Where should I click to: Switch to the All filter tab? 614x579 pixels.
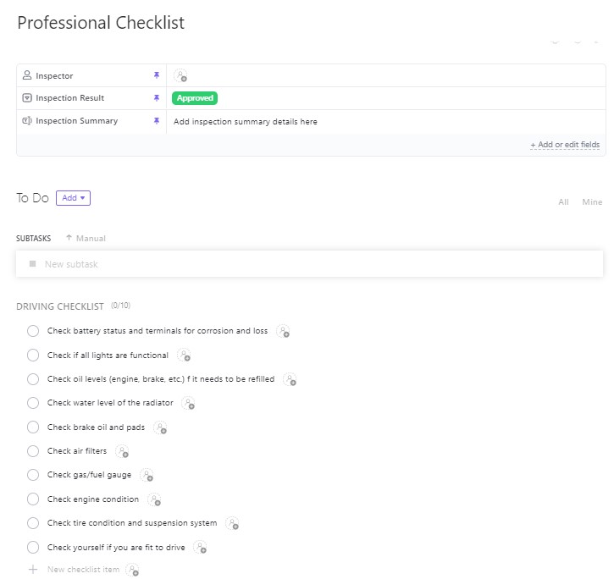click(x=563, y=202)
